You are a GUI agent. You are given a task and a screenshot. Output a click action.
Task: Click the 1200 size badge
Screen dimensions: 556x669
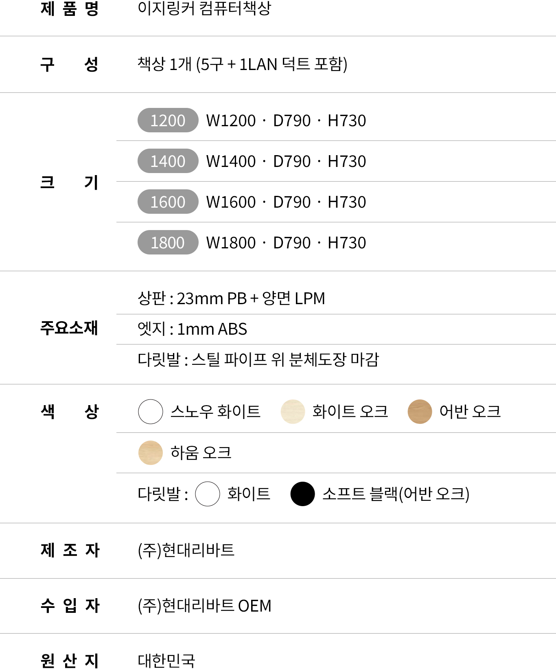[168, 121]
